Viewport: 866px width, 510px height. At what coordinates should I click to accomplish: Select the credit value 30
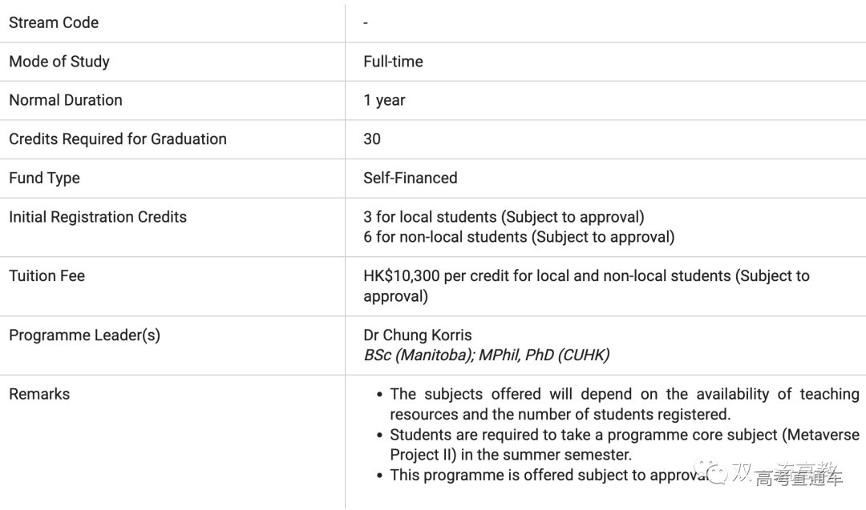click(372, 139)
